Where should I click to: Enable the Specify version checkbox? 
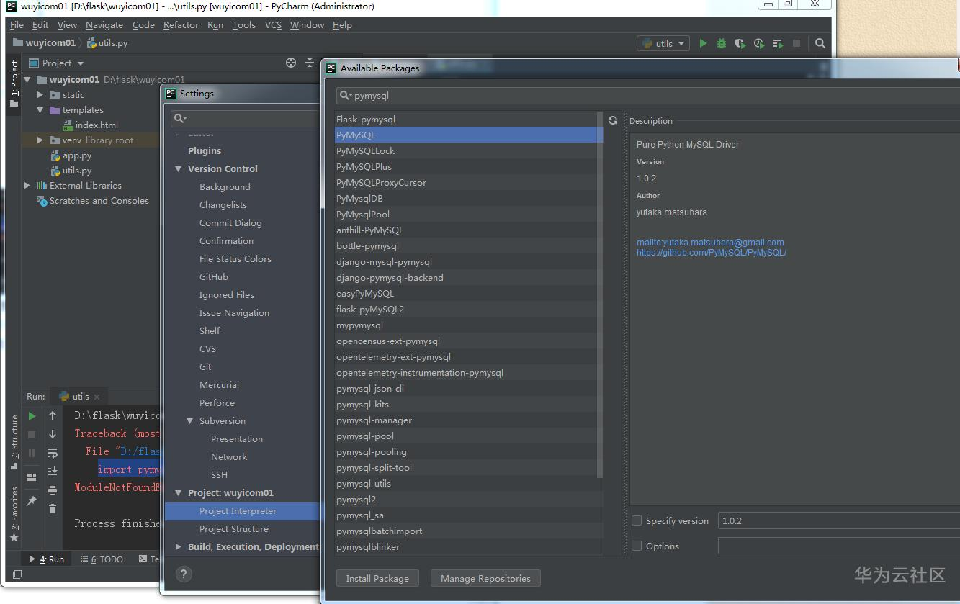pyautogui.click(x=637, y=520)
